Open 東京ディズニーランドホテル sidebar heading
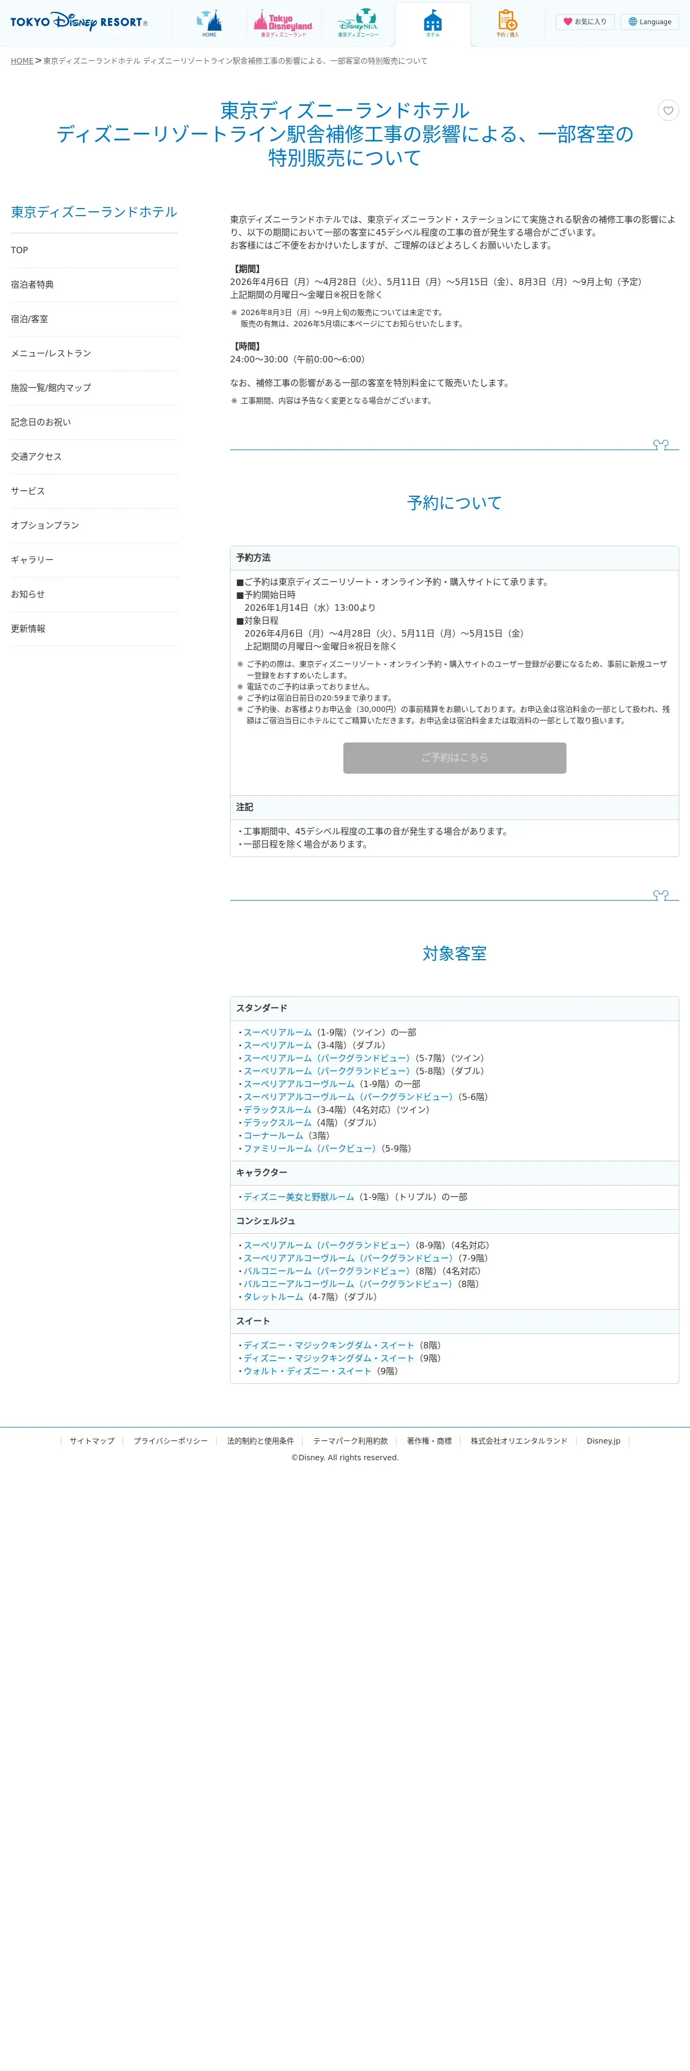690x2071 pixels. click(x=94, y=212)
